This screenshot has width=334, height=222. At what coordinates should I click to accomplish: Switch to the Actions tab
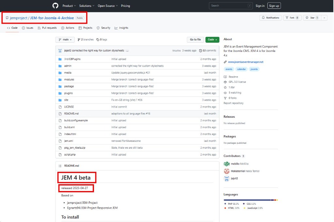coord(68,28)
